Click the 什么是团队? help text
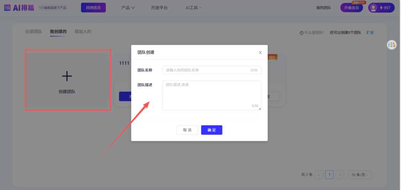 coord(314,33)
